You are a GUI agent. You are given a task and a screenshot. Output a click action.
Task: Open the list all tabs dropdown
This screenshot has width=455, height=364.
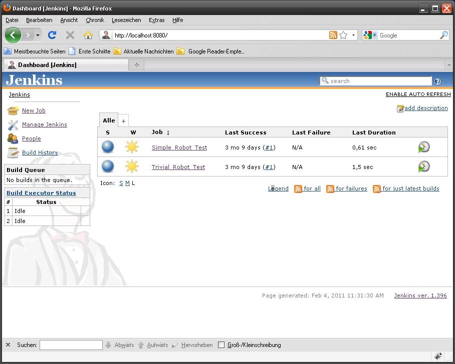(448, 65)
